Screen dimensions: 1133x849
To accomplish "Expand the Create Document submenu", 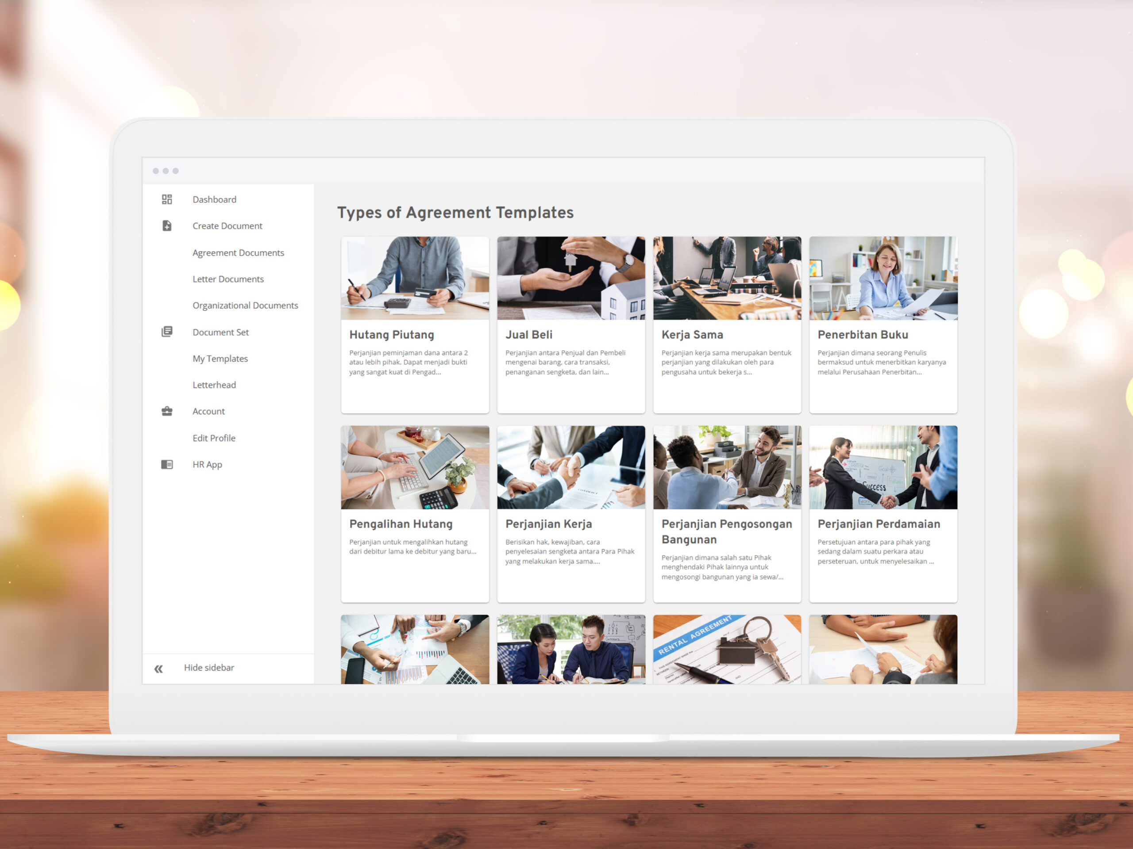I will (227, 226).
